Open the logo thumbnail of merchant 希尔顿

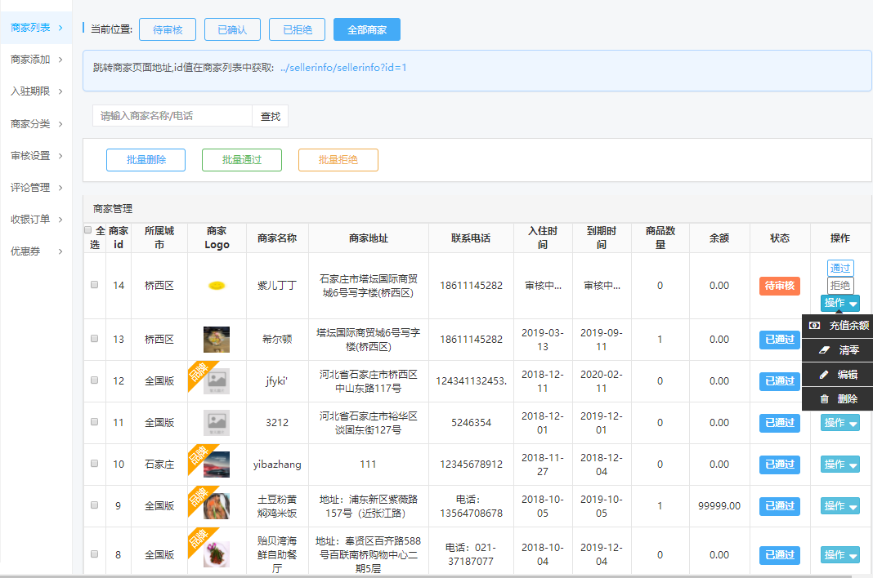[217, 340]
